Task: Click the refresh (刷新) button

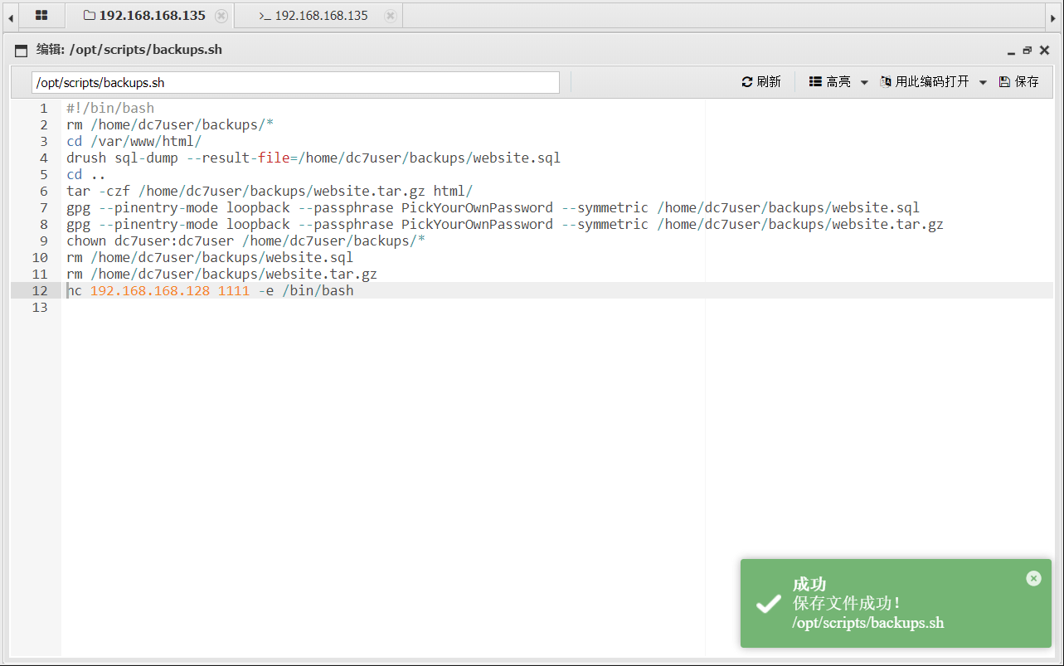Action: [761, 82]
